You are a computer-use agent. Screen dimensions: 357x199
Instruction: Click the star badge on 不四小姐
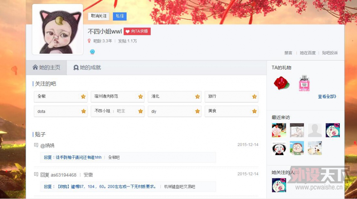pos(140,111)
